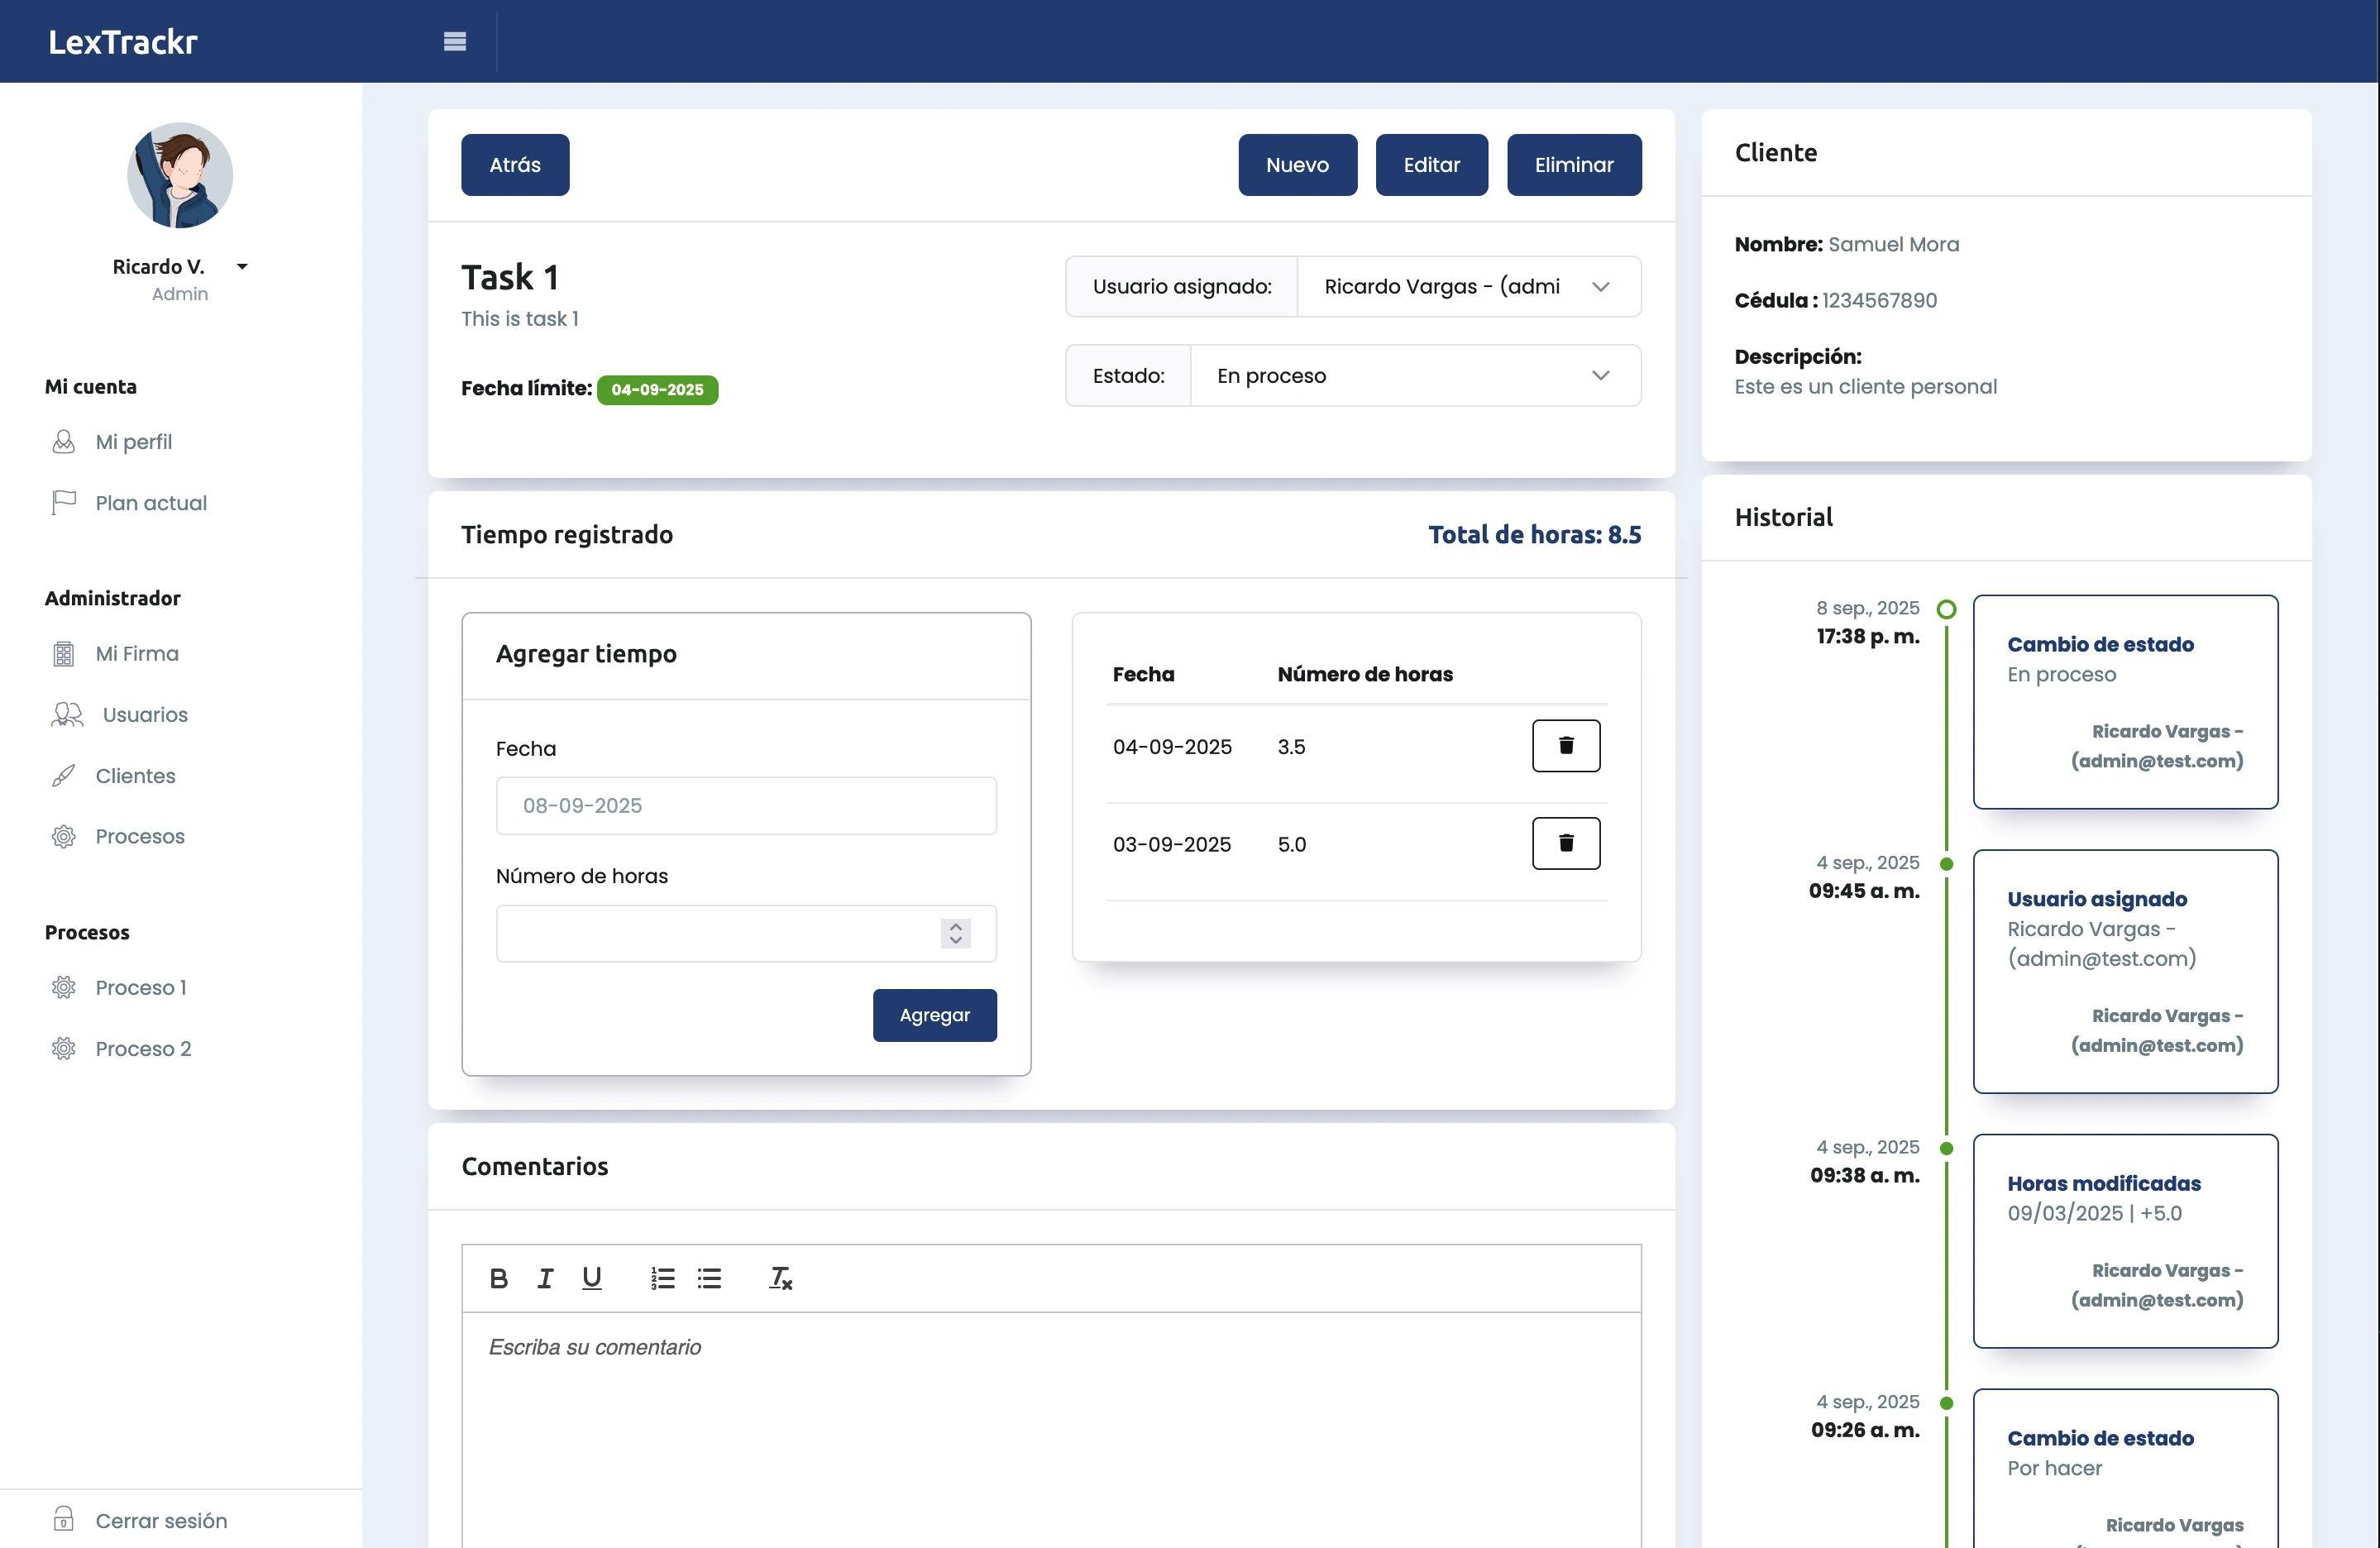Click the Clientes pen icon
The height and width of the screenshot is (1548, 2380).
point(63,776)
